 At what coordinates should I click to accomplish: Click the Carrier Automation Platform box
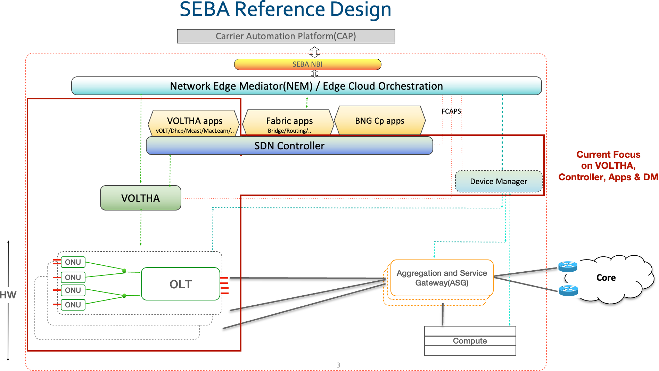click(x=286, y=36)
